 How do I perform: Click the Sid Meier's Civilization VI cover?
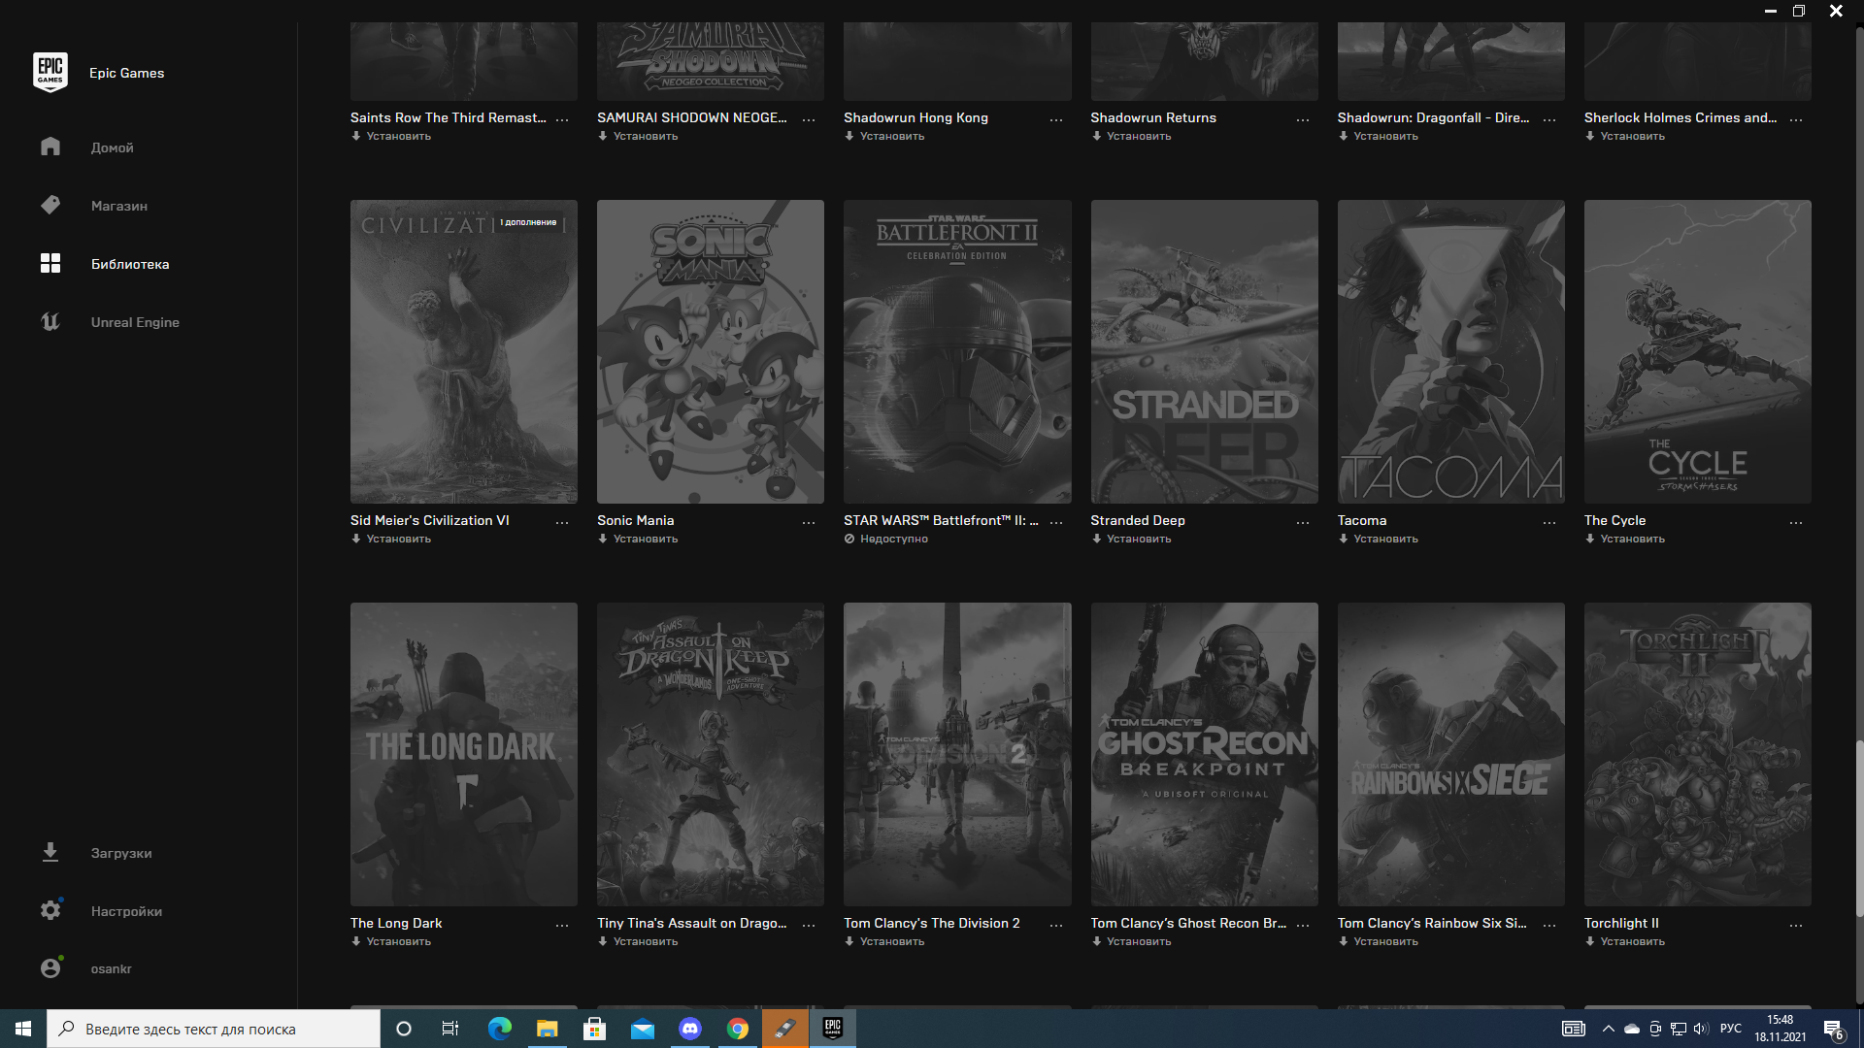[463, 351]
